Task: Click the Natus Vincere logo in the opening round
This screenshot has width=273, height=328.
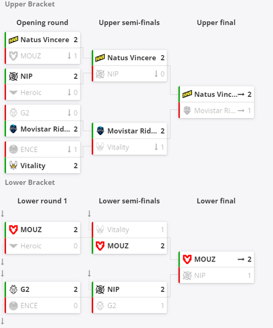Action: 13,40
